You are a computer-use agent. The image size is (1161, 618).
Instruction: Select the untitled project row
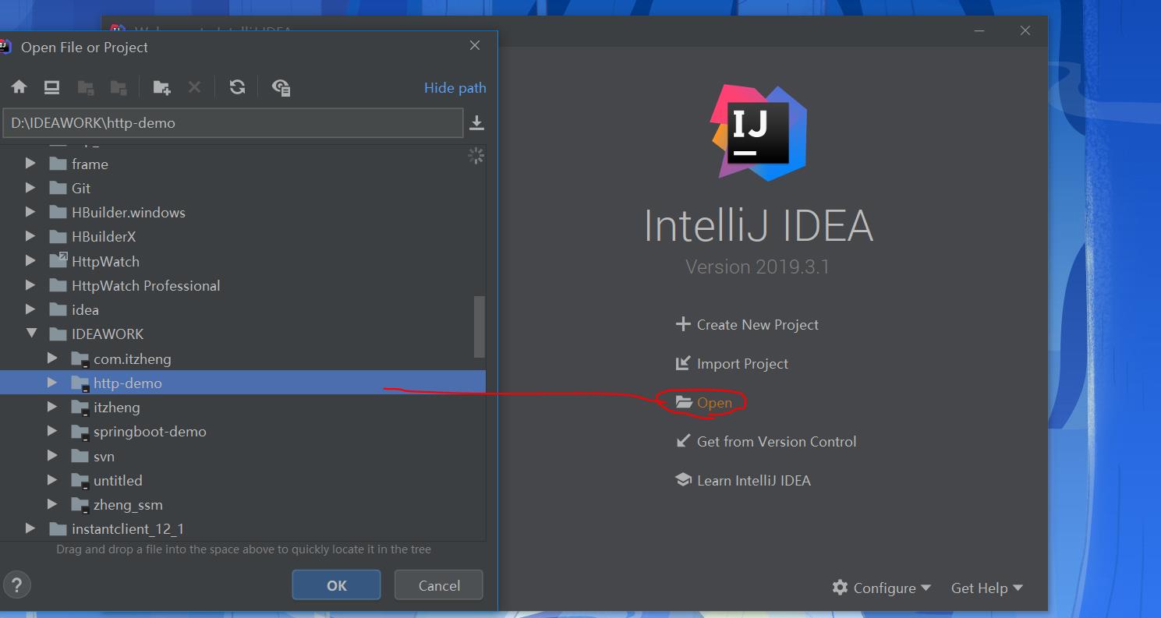242,480
